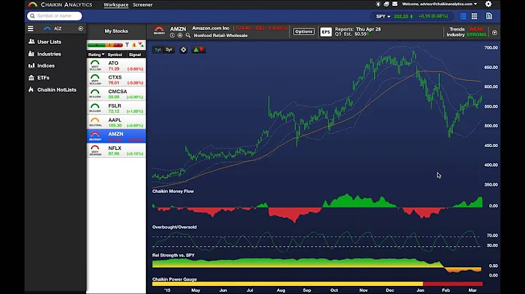Image resolution: width=525 pixels, height=294 pixels.
Task: Click the Rel Strength vs. SPY label
Action: click(174, 255)
